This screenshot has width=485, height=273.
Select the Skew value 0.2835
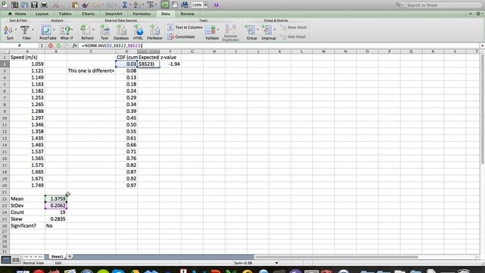pyautogui.click(x=56, y=219)
